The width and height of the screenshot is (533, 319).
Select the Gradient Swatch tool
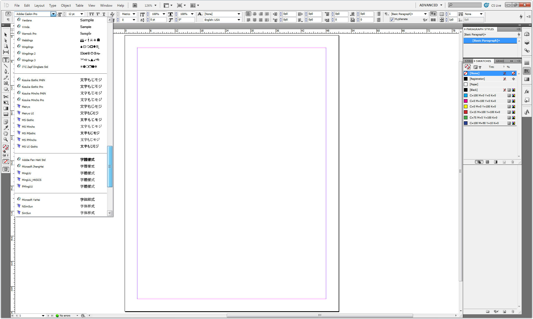6,108
